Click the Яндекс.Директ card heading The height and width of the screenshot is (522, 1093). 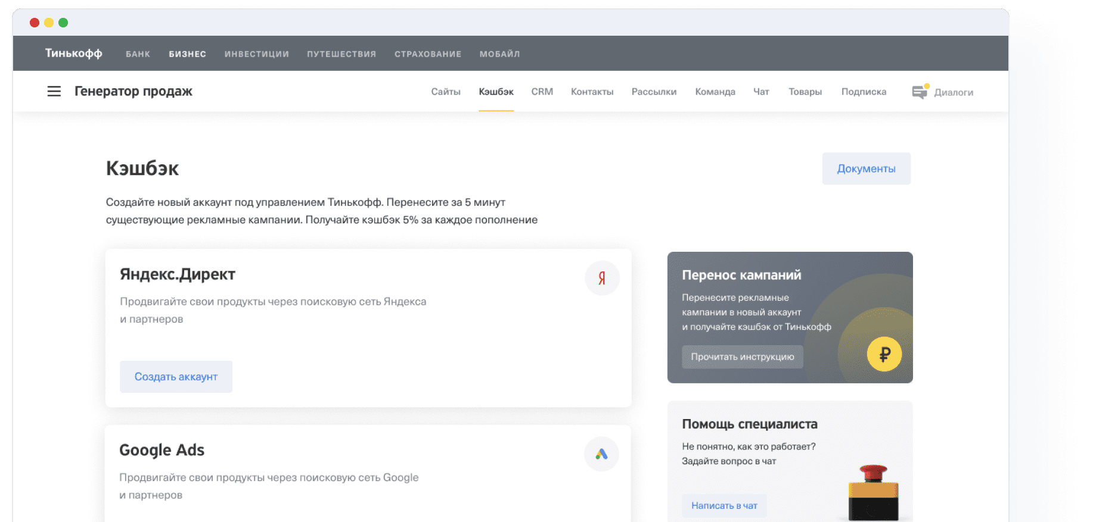click(178, 274)
